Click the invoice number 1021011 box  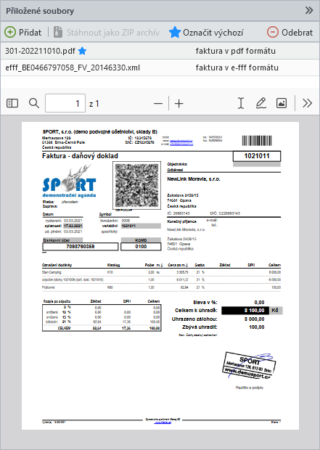click(257, 156)
